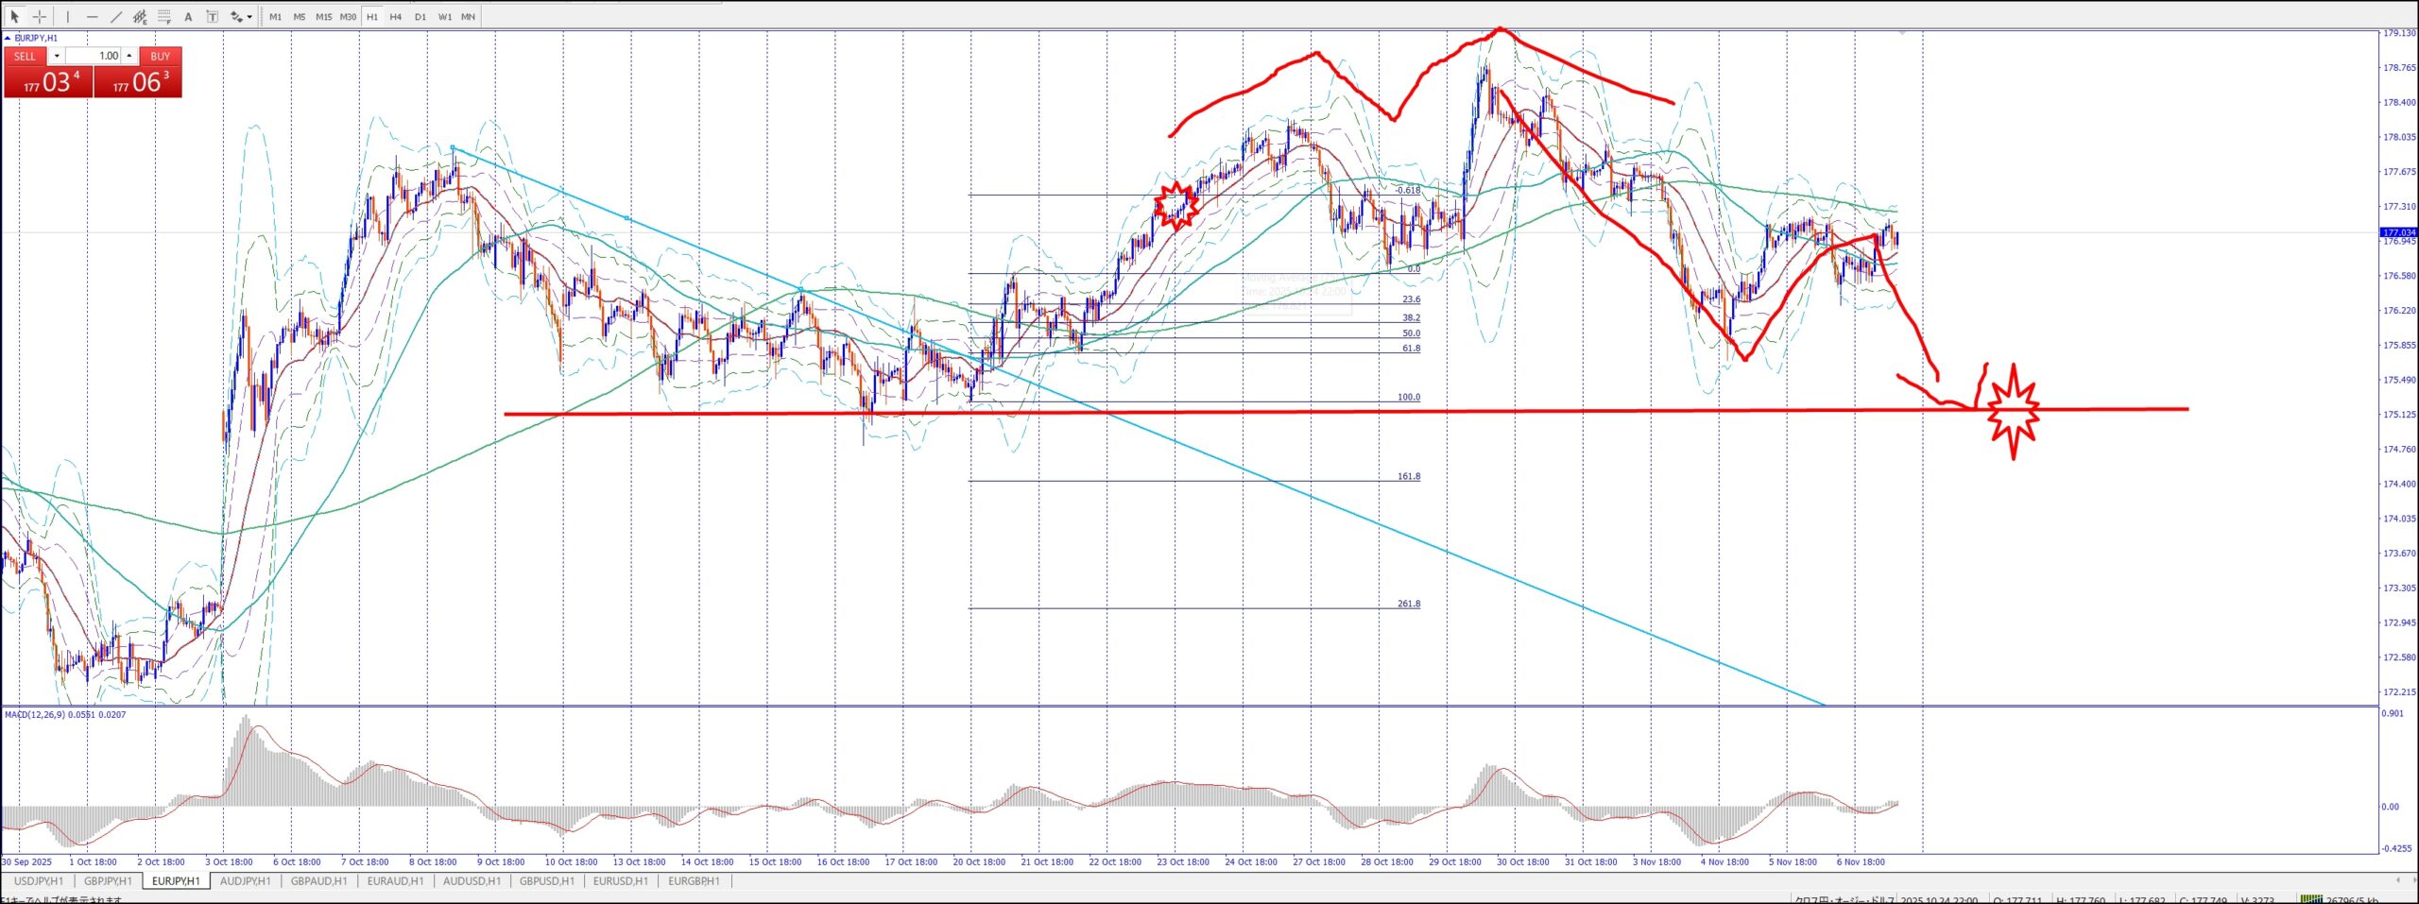Collapse the EURJPY one-click trading panel
The image size is (2419, 904).
pos(9,38)
